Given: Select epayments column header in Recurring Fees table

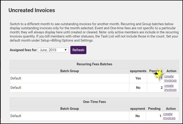Looking at the screenshot, I should [138, 71].
